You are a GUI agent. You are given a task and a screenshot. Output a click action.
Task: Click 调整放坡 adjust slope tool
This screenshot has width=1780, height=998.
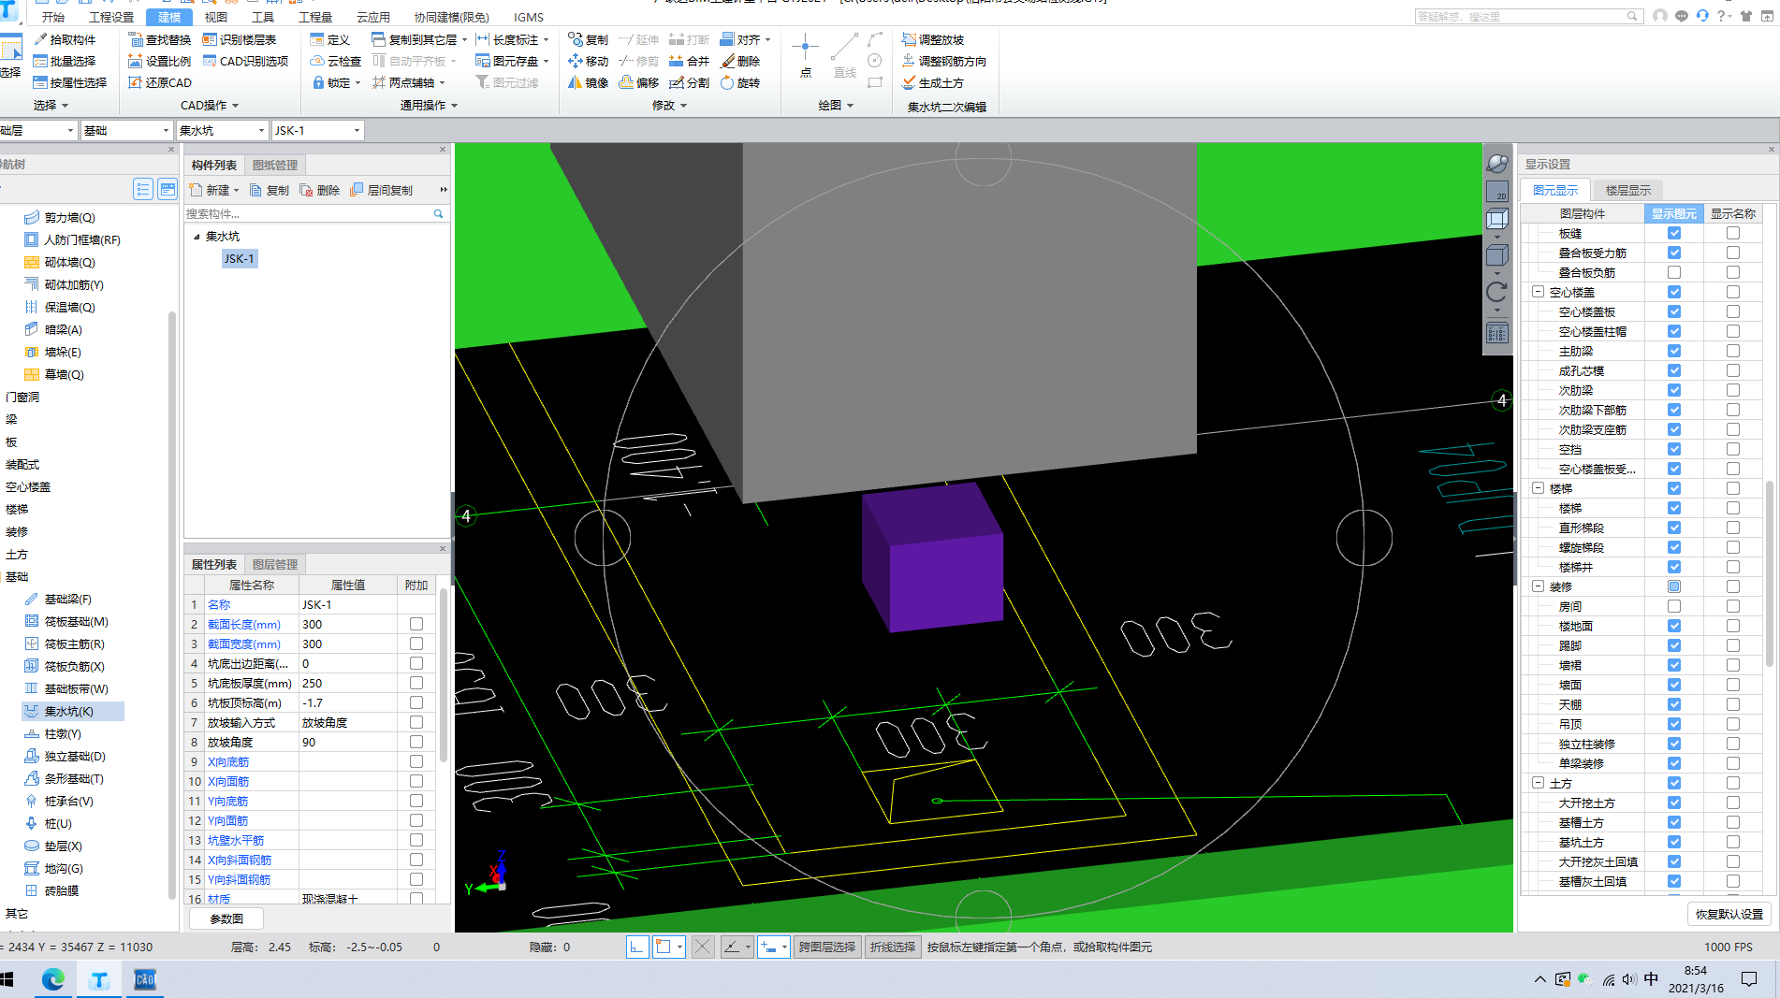point(933,39)
